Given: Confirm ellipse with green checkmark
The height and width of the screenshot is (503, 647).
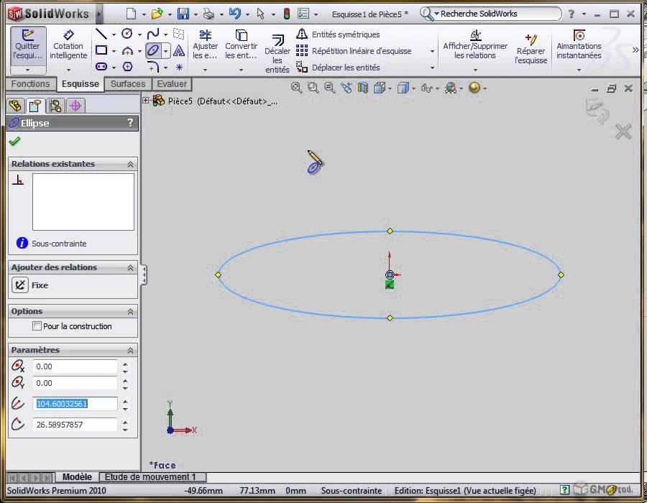Looking at the screenshot, I should coord(14,142).
